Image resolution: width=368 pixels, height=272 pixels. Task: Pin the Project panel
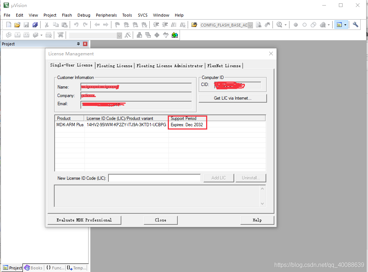[x=79, y=44]
